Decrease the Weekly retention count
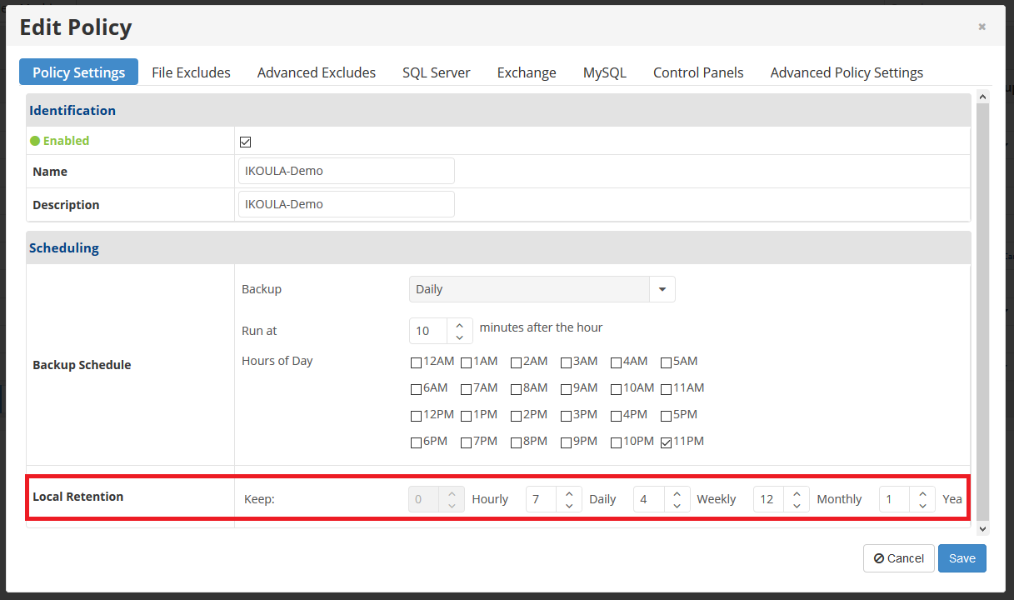 coord(677,505)
